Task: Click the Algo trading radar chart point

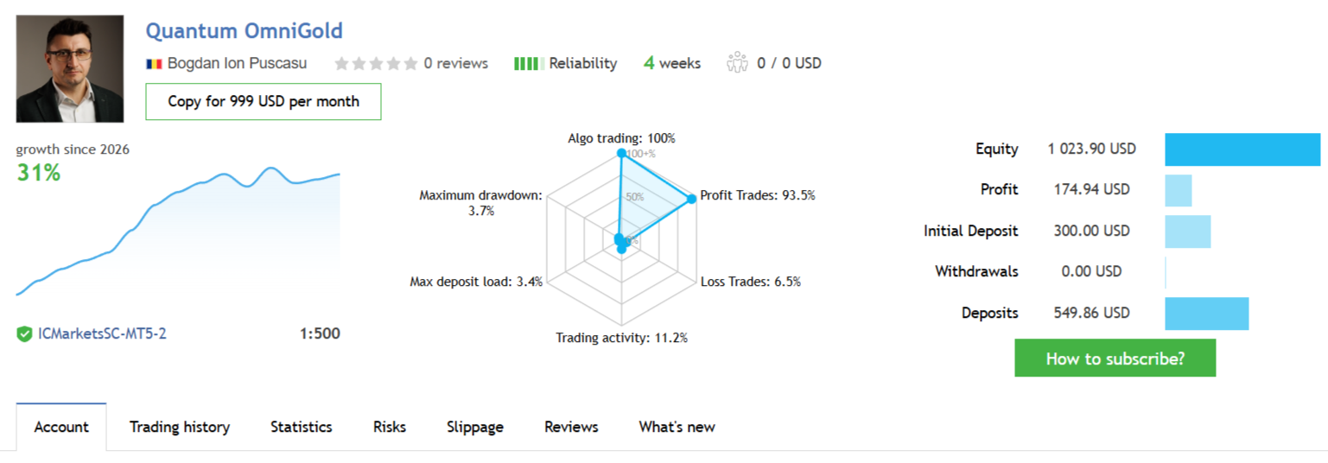Action: pyautogui.click(x=620, y=153)
